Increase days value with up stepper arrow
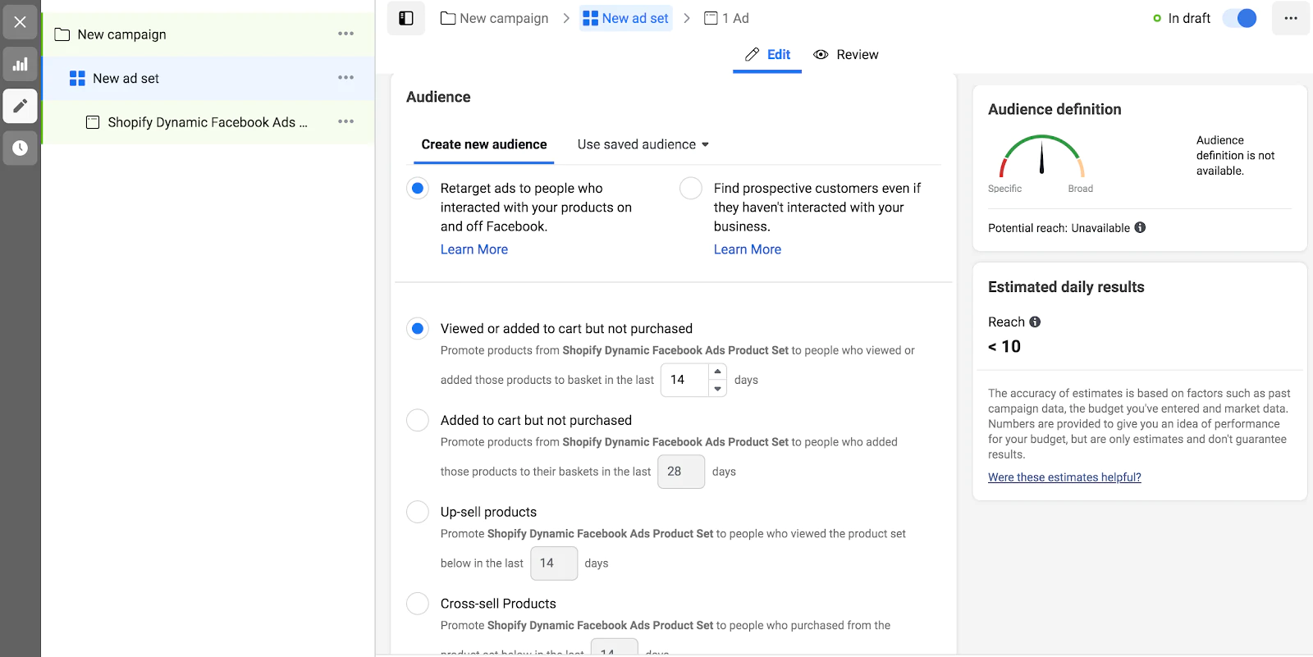This screenshot has width=1313, height=657. (x=718, y=372)
